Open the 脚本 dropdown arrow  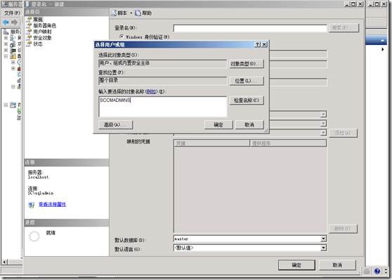pos(131,13)
